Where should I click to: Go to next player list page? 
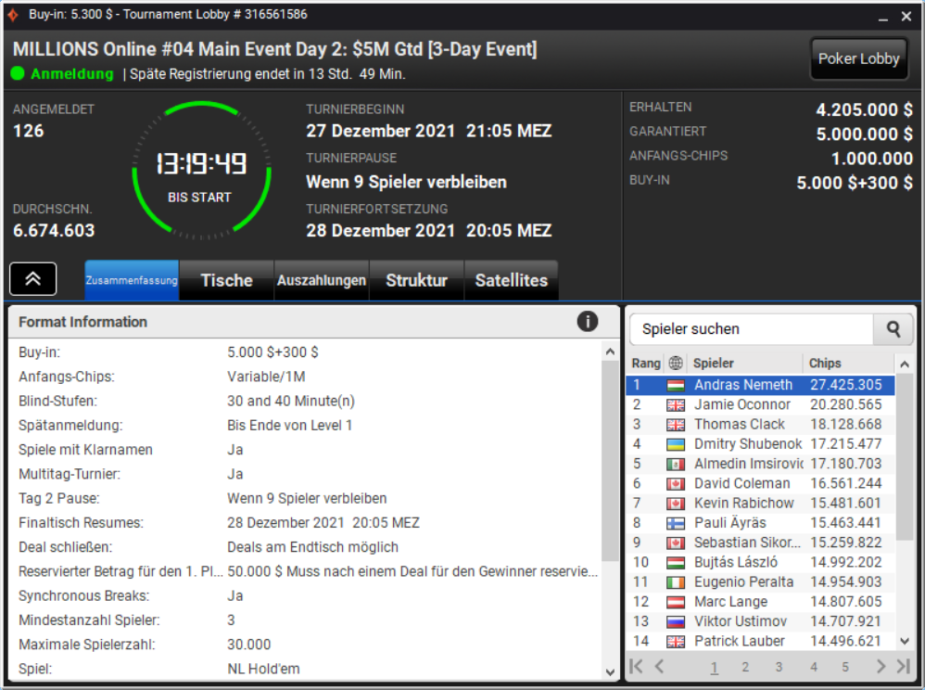(881, 667)
